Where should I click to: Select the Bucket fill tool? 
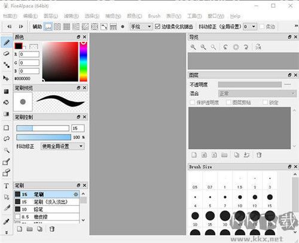(x=7, y=102)
